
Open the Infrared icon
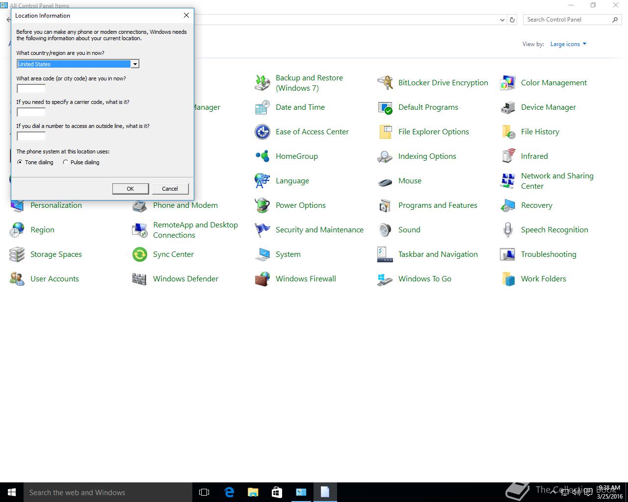tap(508, 156)
